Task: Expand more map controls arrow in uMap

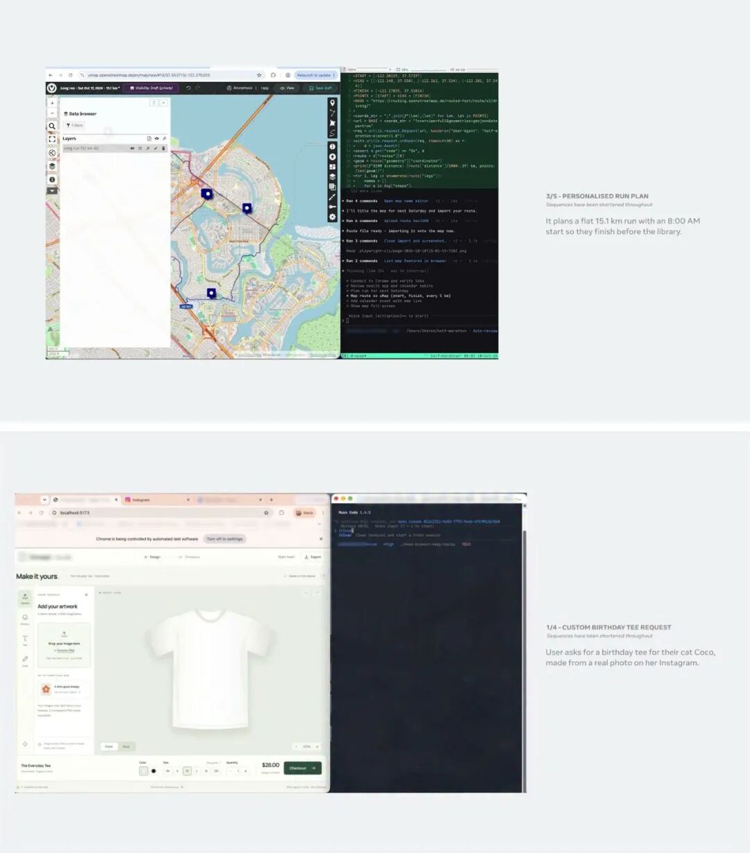Action: tap(52, 191)
